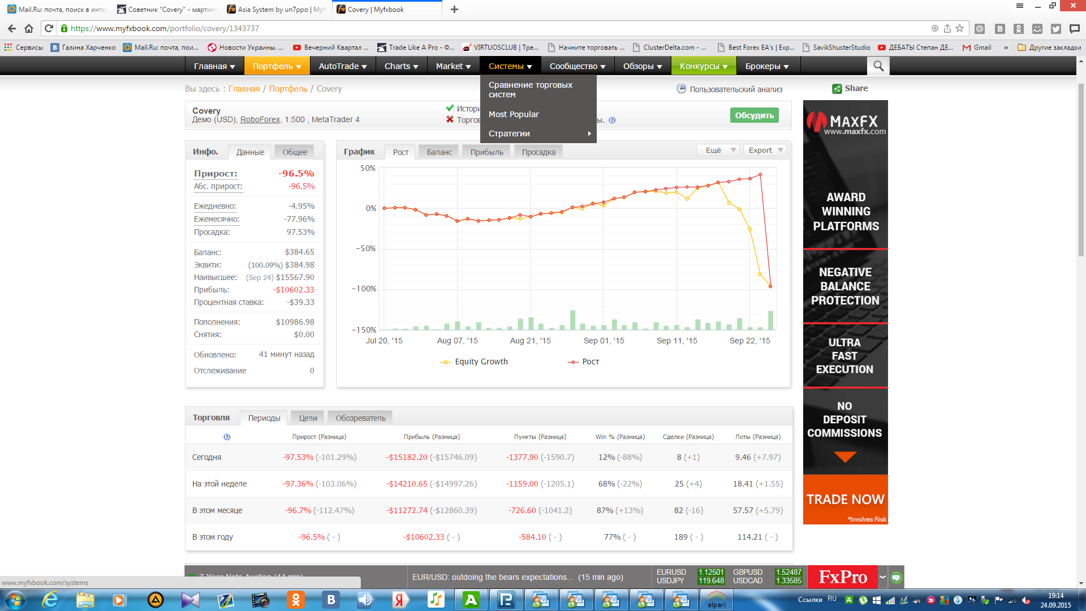Open Internet Explorer from the taskbar

pyautogui.click(x=50, y=600)
